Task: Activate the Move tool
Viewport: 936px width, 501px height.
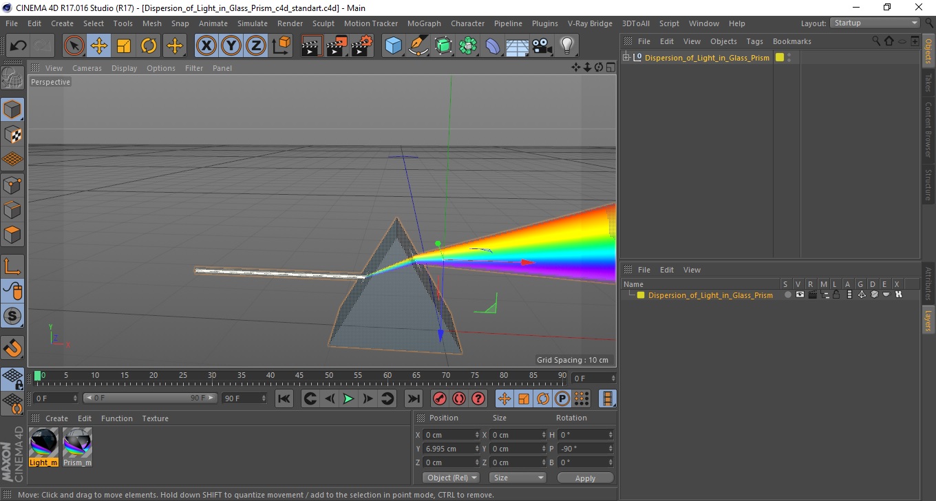Action: point(99,46)
